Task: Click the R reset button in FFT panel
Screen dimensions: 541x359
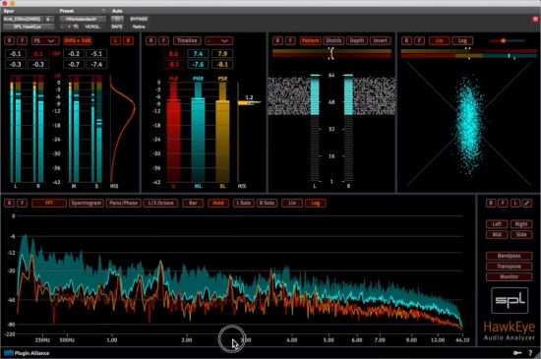Action: (9, 204)
